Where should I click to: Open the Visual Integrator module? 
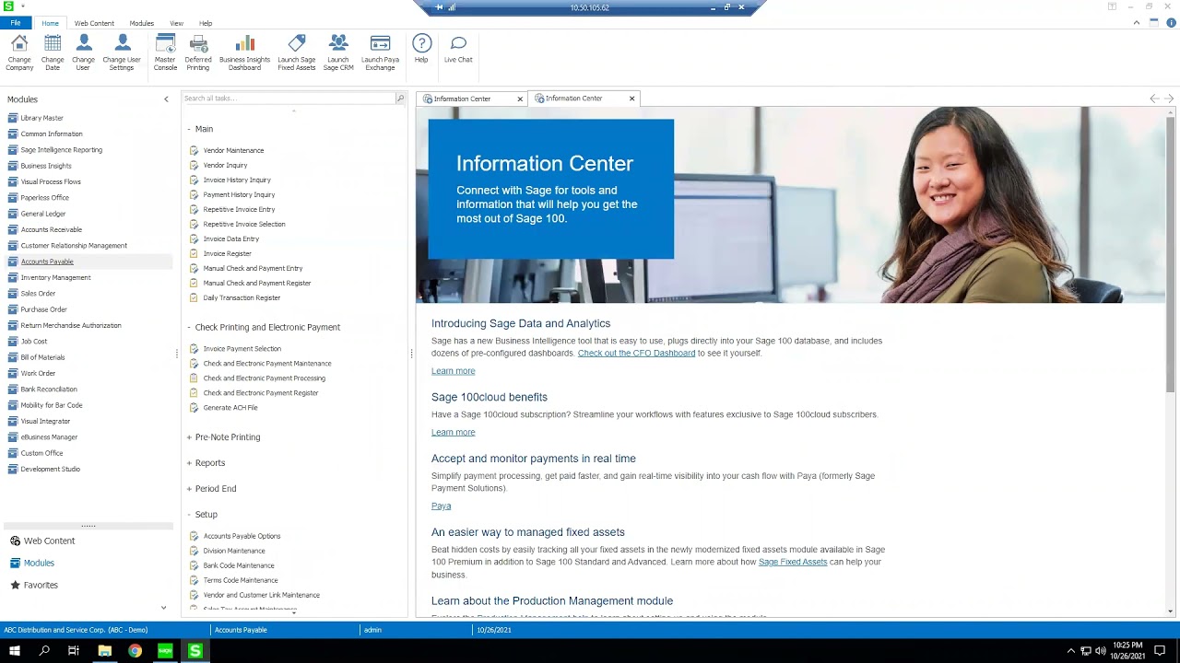[45, 421]
